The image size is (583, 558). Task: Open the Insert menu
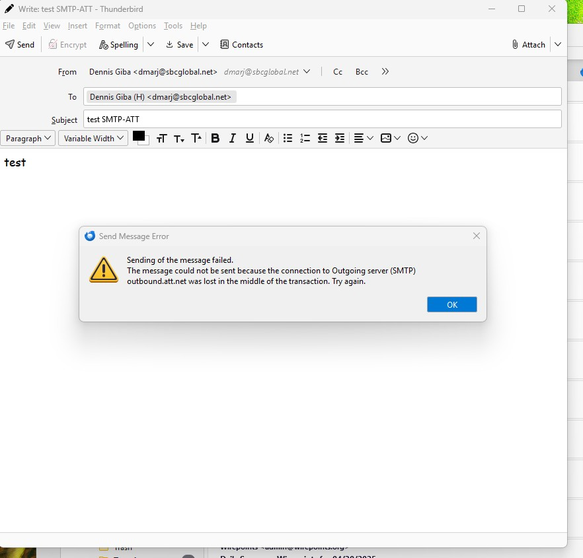point(77,26)
